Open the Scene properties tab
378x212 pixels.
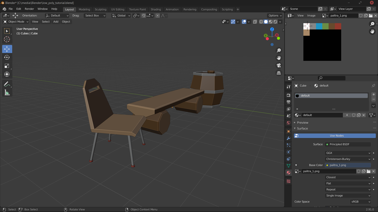[288, 116]
